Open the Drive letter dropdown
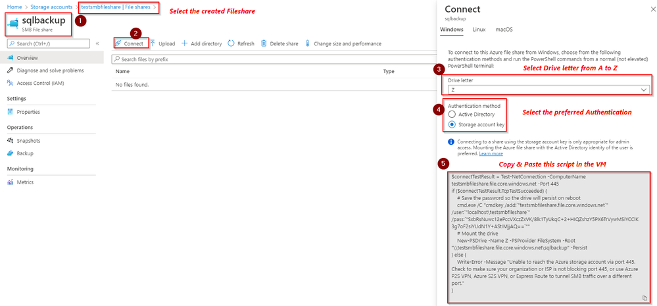Viewport: 657px width, 306px height. tap(549, 89)
